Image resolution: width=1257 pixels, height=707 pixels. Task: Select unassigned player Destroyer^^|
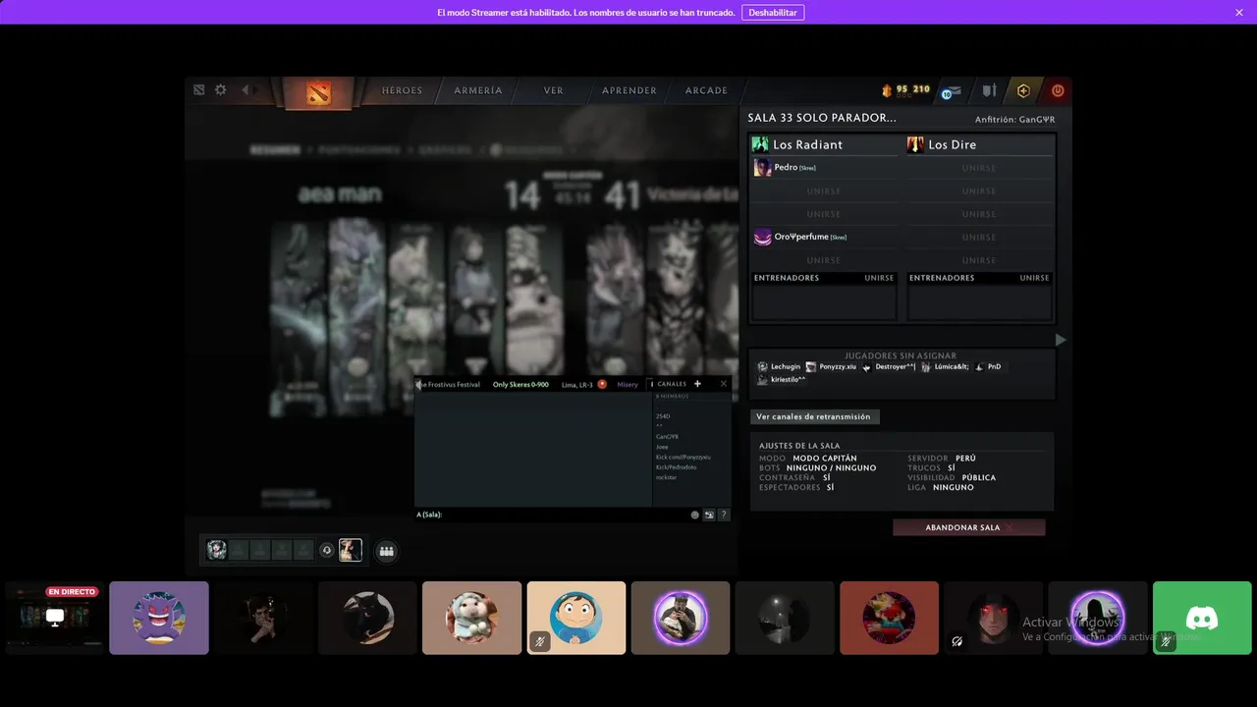coord(889,366)
